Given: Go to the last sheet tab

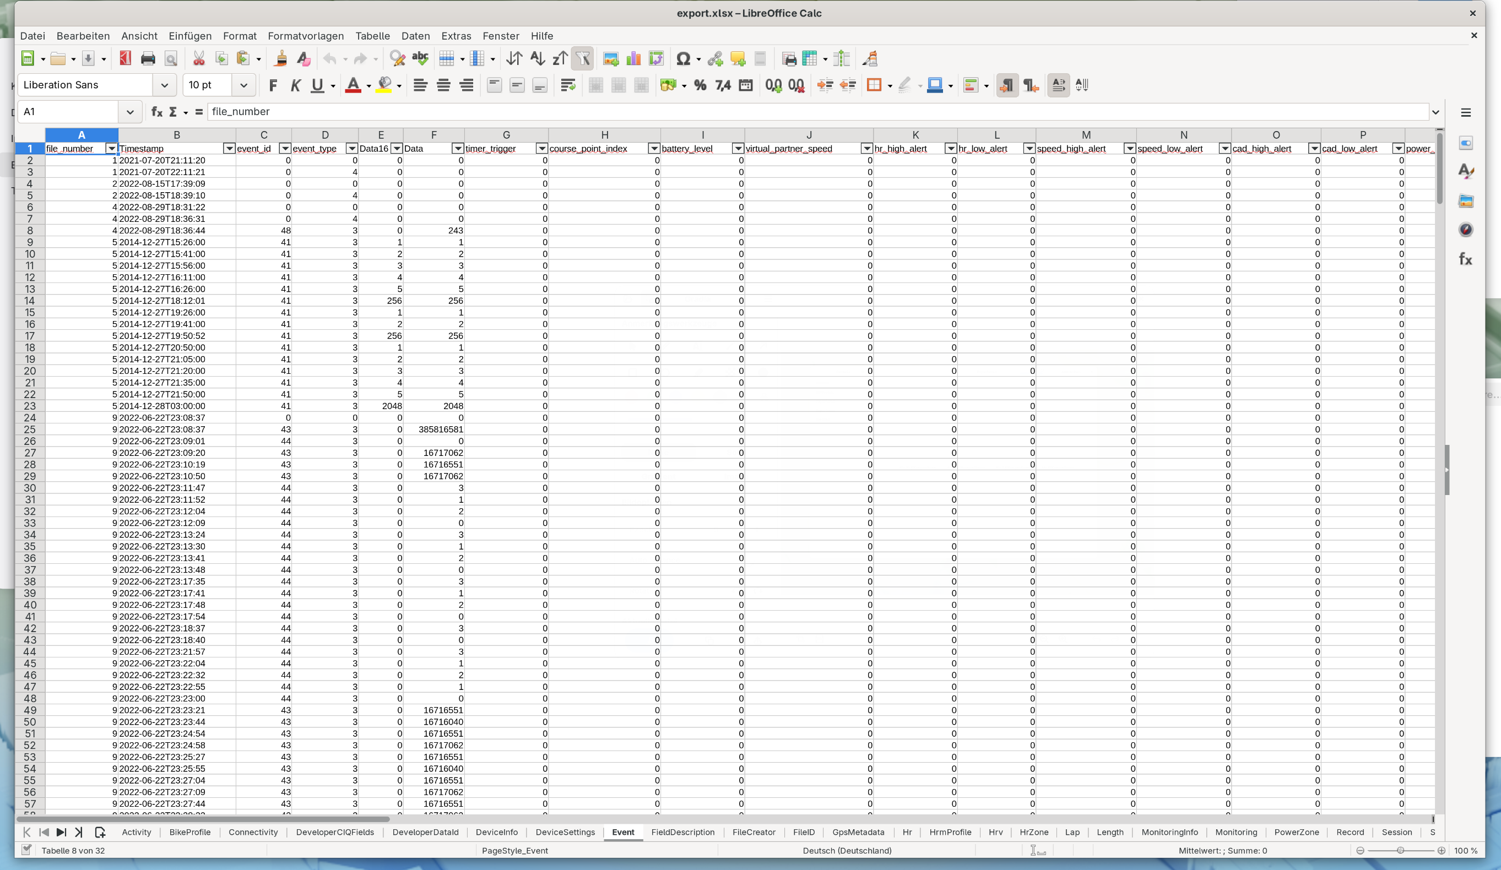Looking at the screenshot, I should [78, 832].
